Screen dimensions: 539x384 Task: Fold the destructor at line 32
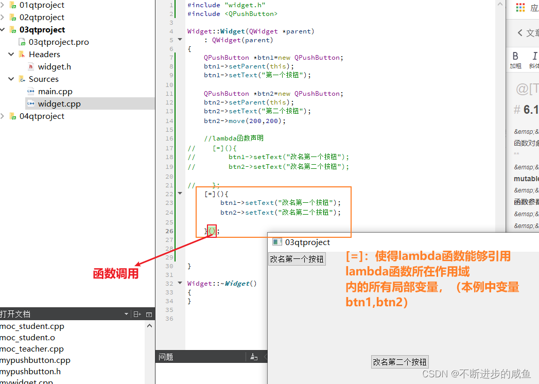[x=180, y=283]
